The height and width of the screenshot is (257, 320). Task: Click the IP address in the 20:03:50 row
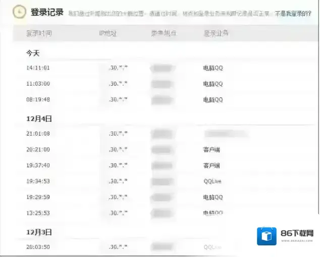click(118, 247)
